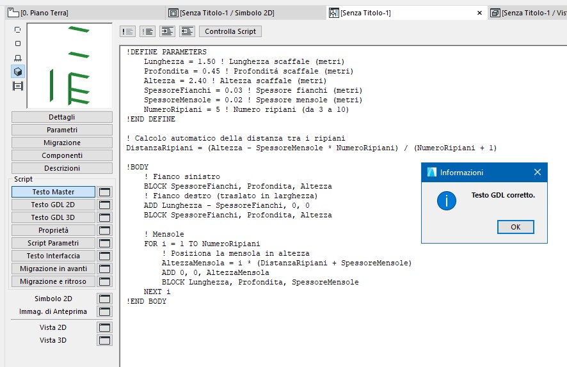The width and height of the screenshot is (567, 367).
Task: Click the filmstrip preview image icon
Action: [18, 86]
